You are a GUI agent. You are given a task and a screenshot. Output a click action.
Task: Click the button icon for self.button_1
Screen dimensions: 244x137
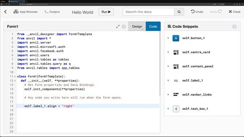pyautogui.click(x=176, y=38)
